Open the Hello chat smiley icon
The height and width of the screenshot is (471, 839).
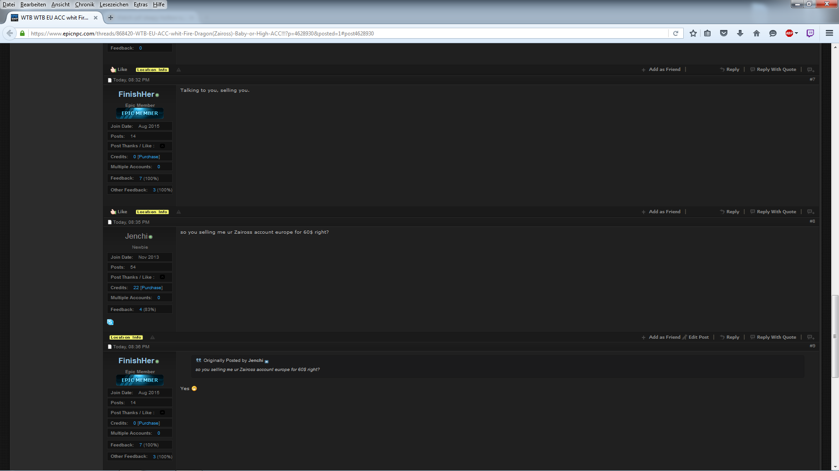(x=773, y=33)
